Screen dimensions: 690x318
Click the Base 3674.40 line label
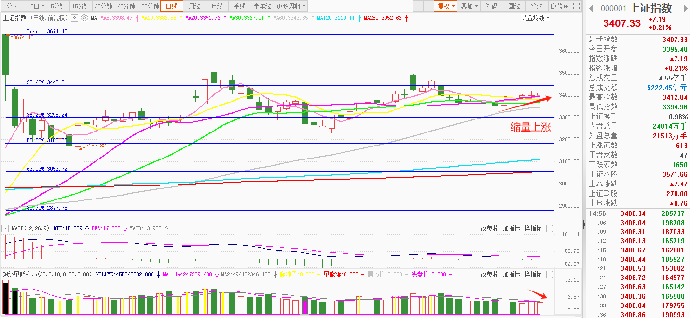[x=47, y=31]
